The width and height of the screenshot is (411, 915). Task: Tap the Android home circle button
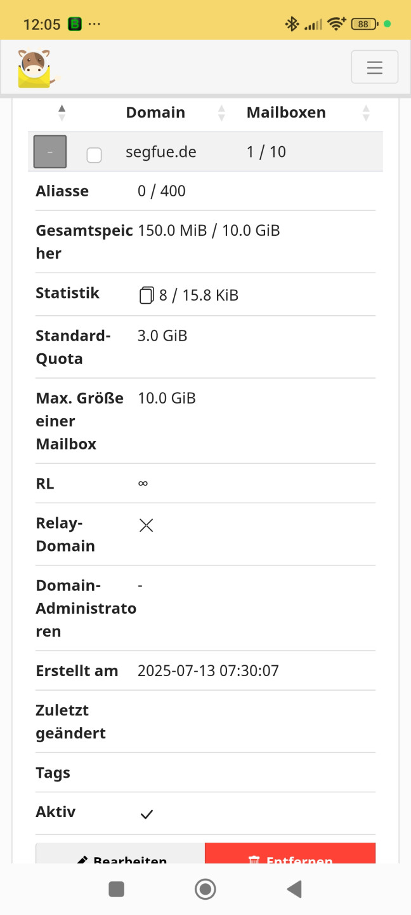point(205,889)
